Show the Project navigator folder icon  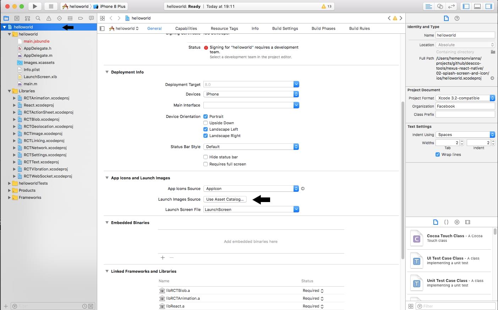tap(6, 18)
